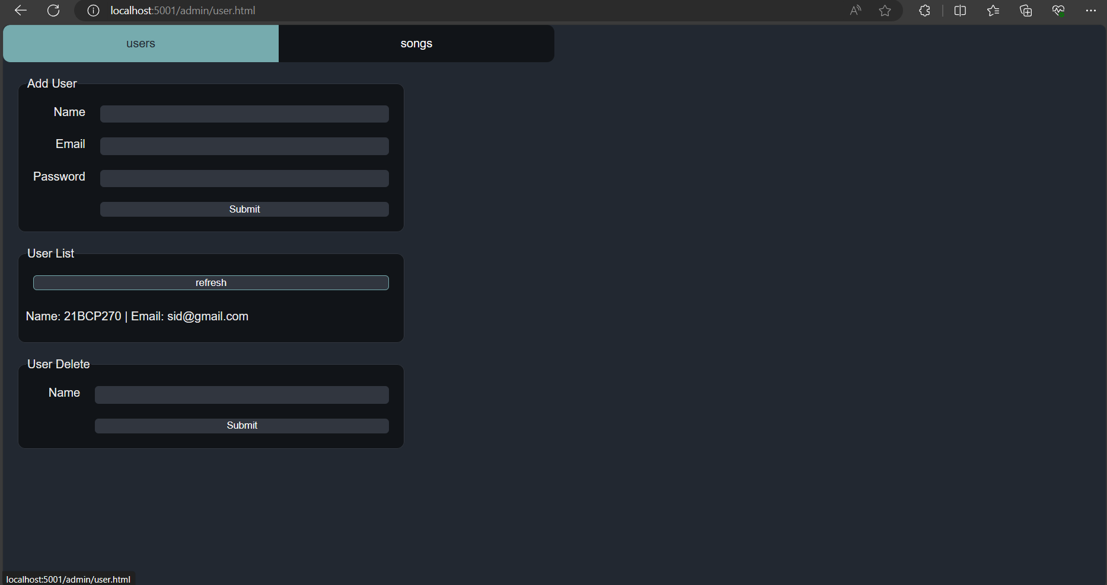Switch to the songs tab
Screen dimensions: 1107x585
click(x=416, y=43)
